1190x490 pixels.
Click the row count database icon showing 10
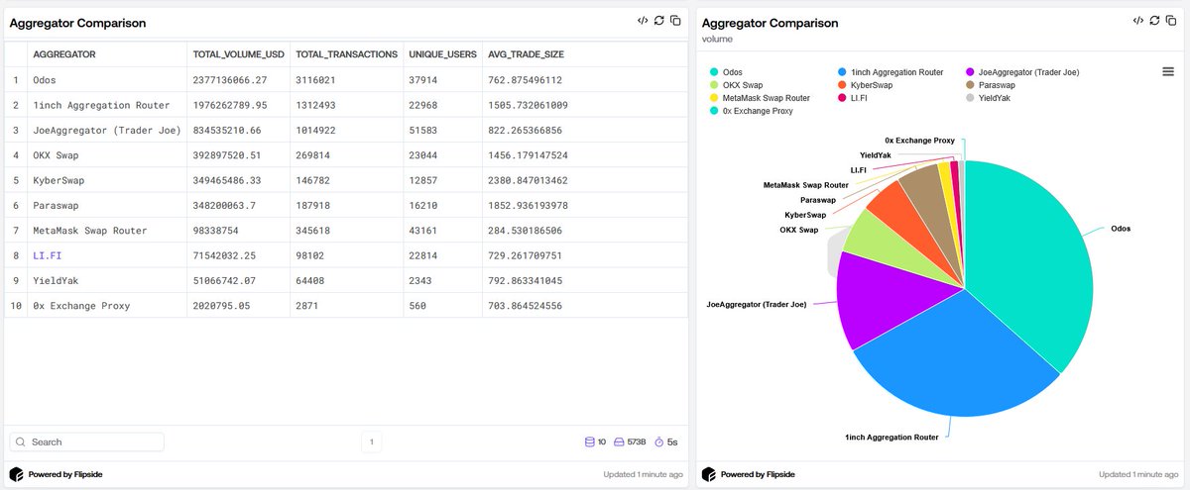pos(590,441)
